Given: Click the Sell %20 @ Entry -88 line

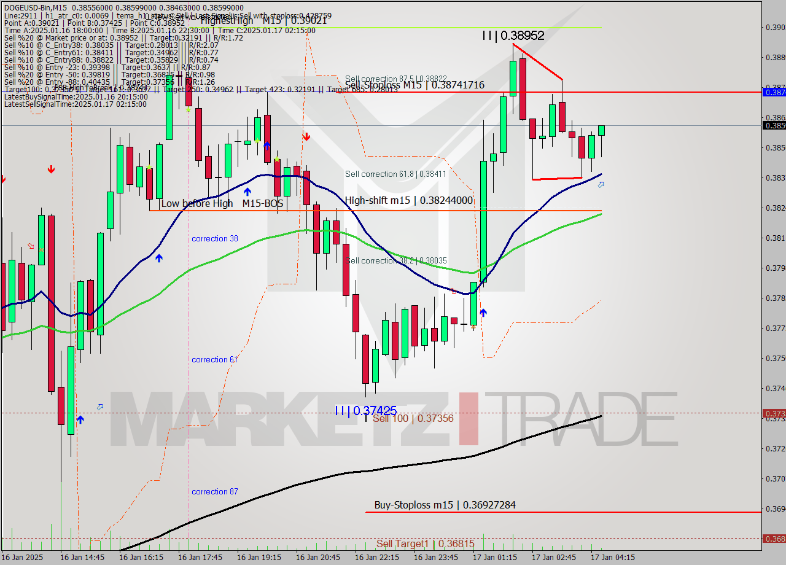Looking at the screenshot, I should (x=109, y=82).
